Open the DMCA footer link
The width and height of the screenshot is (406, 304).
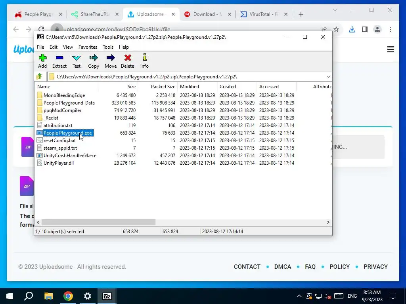282,267
